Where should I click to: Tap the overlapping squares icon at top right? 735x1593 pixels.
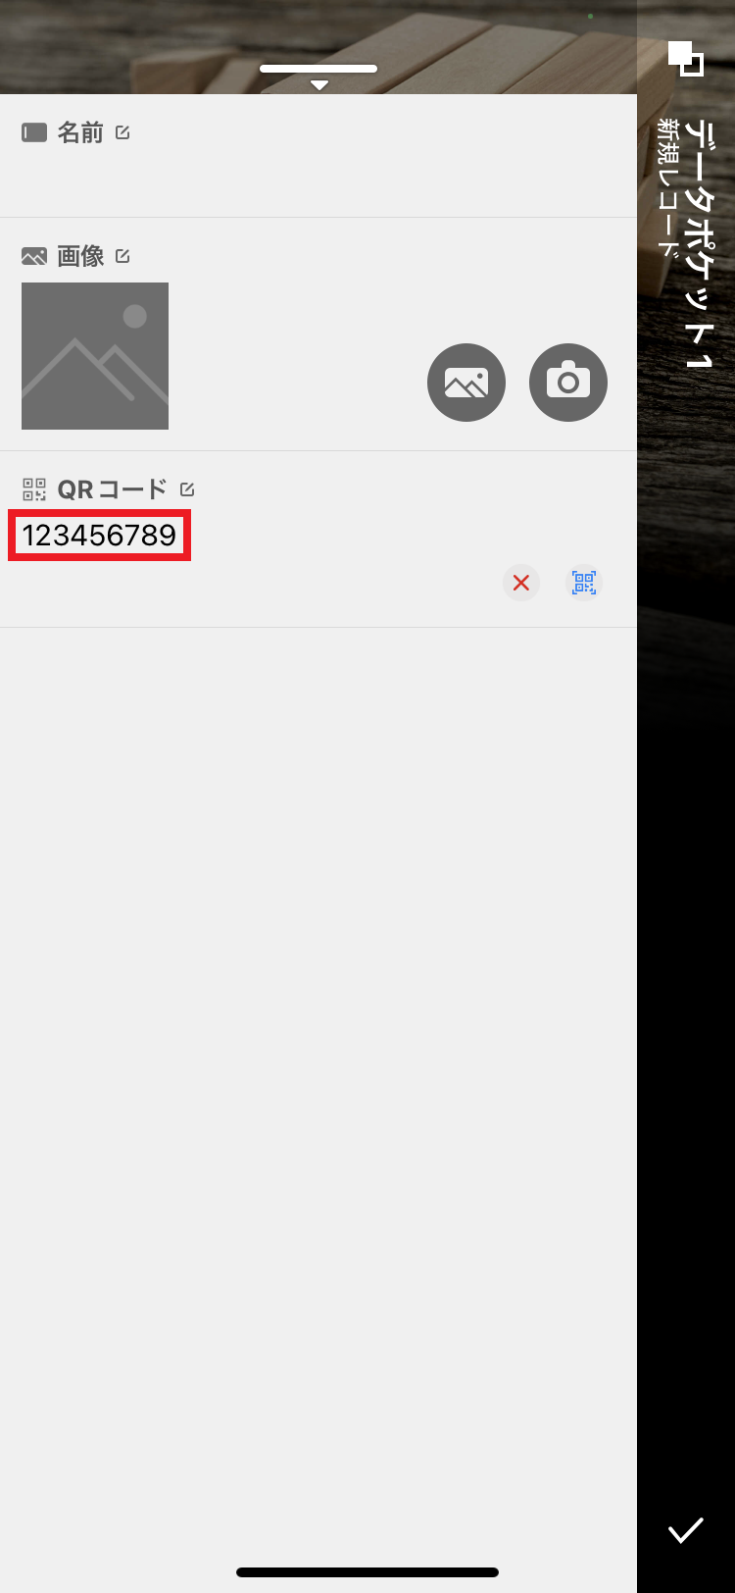tap(686, 59)
